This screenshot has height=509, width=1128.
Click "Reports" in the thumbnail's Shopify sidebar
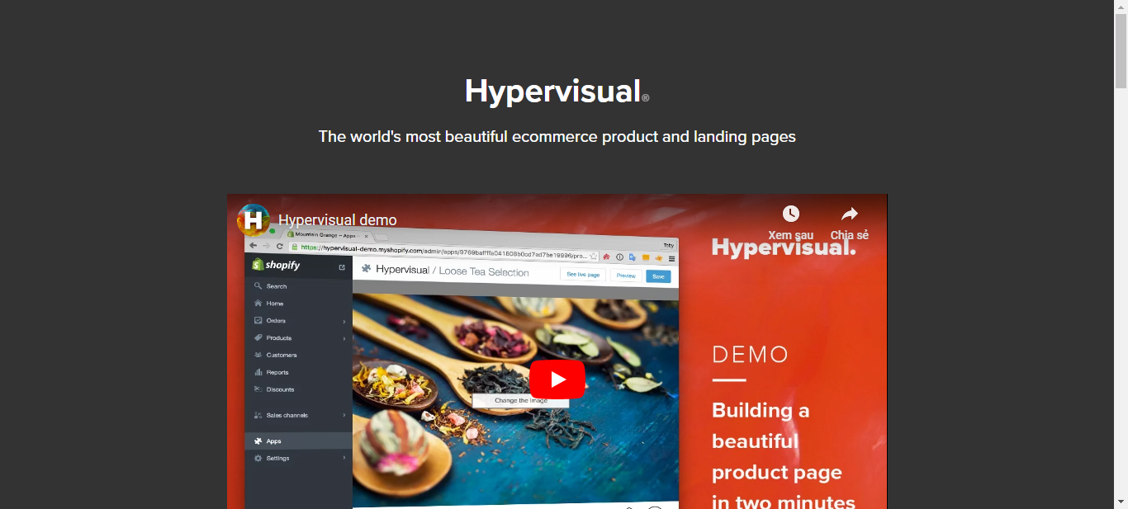tap(277, 372)
